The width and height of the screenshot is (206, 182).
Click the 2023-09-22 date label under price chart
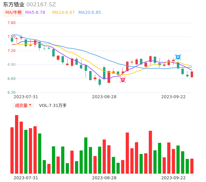click(x=173, y=96)
